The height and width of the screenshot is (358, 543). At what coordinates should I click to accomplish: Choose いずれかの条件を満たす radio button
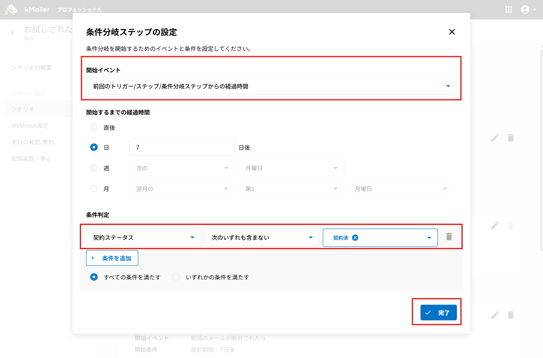click(176, 277)
